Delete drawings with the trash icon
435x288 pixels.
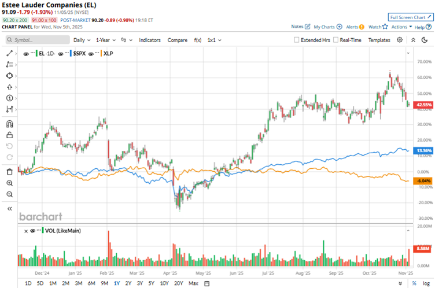tap(9, 171)
